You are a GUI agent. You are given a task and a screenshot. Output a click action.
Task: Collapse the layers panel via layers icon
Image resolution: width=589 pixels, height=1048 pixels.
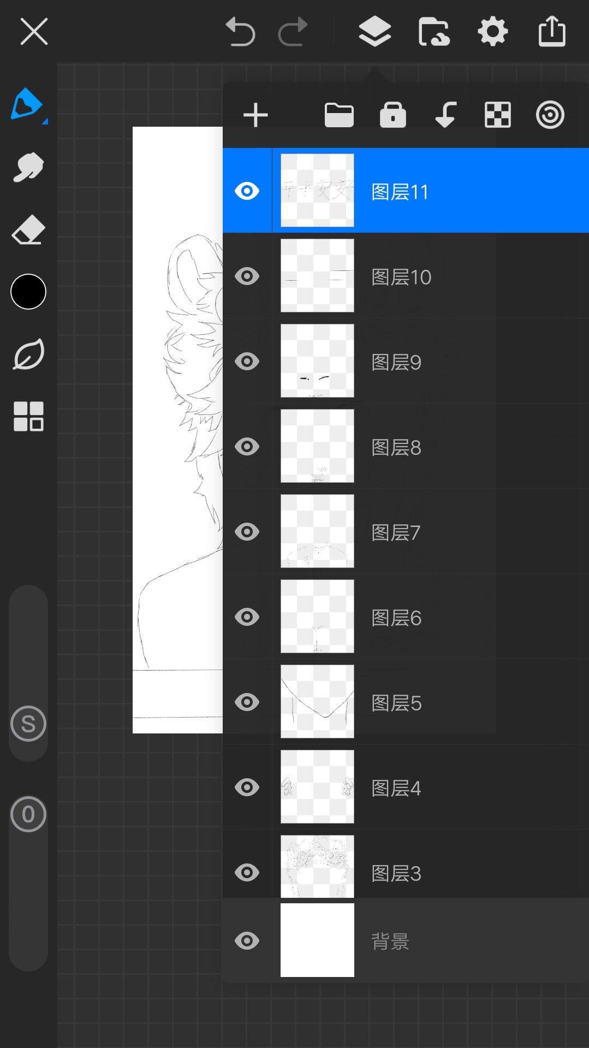375,32
